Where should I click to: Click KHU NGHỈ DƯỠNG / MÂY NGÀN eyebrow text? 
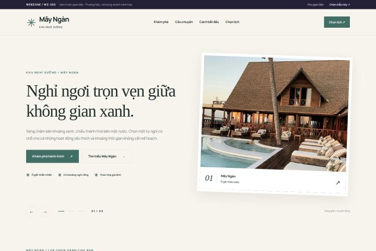(x=52, y=72)
